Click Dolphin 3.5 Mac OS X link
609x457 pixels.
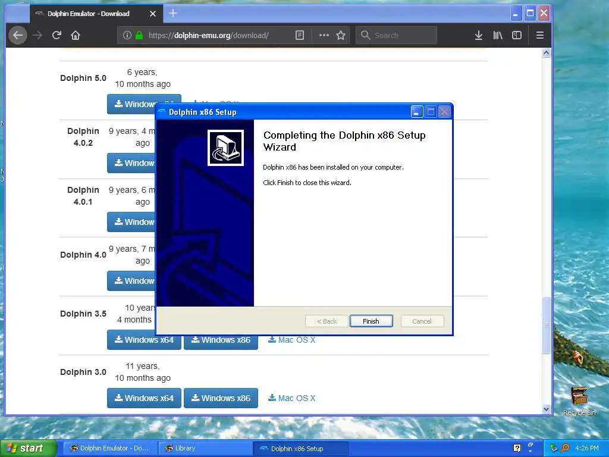click(291, 340)
